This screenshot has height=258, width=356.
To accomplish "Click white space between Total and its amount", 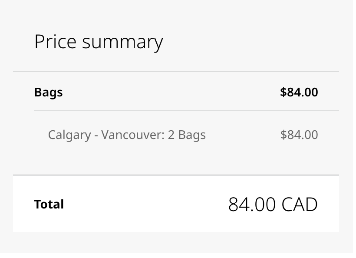I will tap(145, 204).
